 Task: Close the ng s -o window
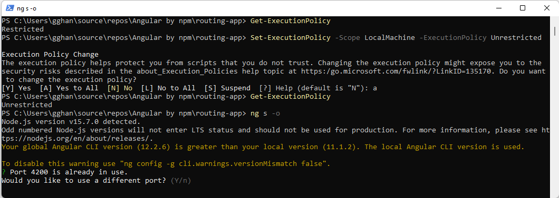pos(546,8)
